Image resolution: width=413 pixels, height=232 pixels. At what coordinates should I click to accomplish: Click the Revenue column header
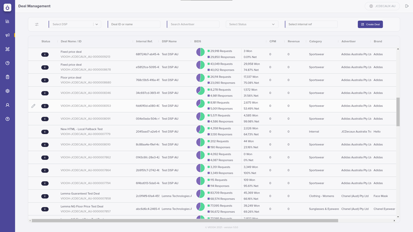(294, 41)
